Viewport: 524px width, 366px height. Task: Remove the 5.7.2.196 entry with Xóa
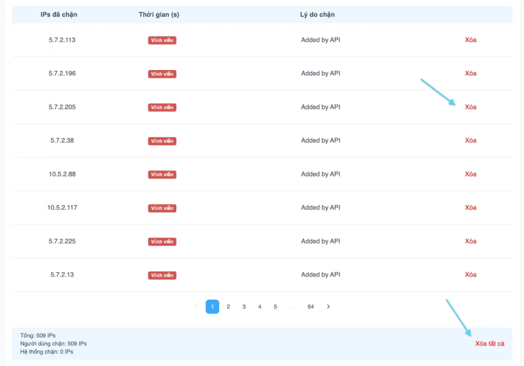tap(470, 73)
